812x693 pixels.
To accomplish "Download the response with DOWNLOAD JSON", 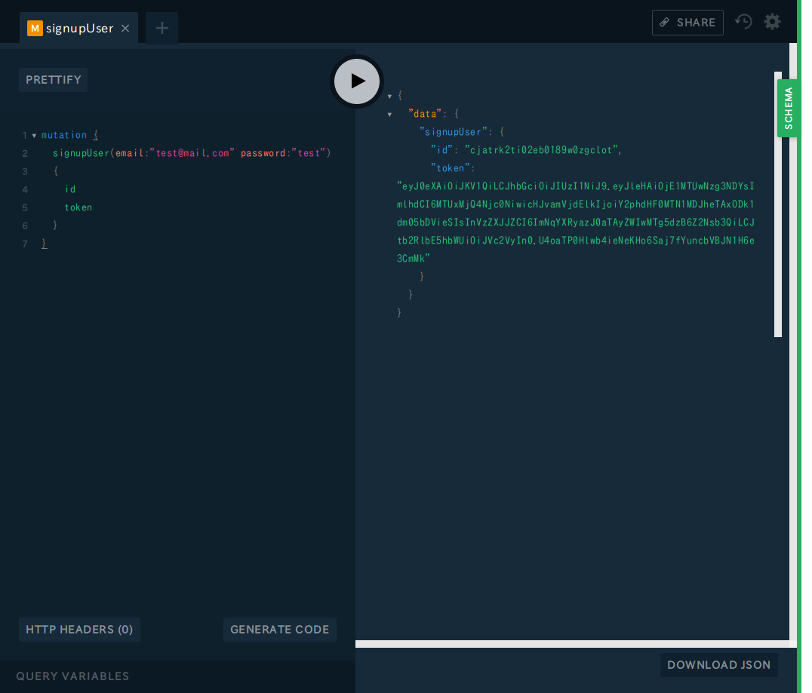I will point(718,665).
